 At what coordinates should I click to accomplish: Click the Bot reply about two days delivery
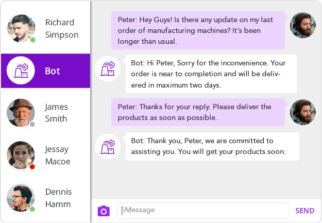pos(211,74)
